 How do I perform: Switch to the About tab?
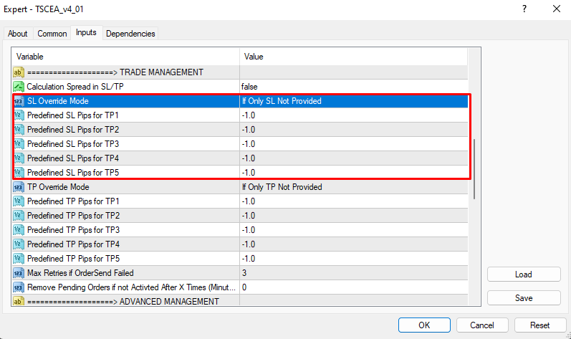pyautogui.click(x=18, y=34)
